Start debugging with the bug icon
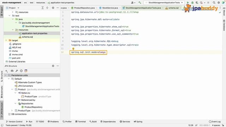This screenshot has height=127, width=226. click(x=192, y=2)
